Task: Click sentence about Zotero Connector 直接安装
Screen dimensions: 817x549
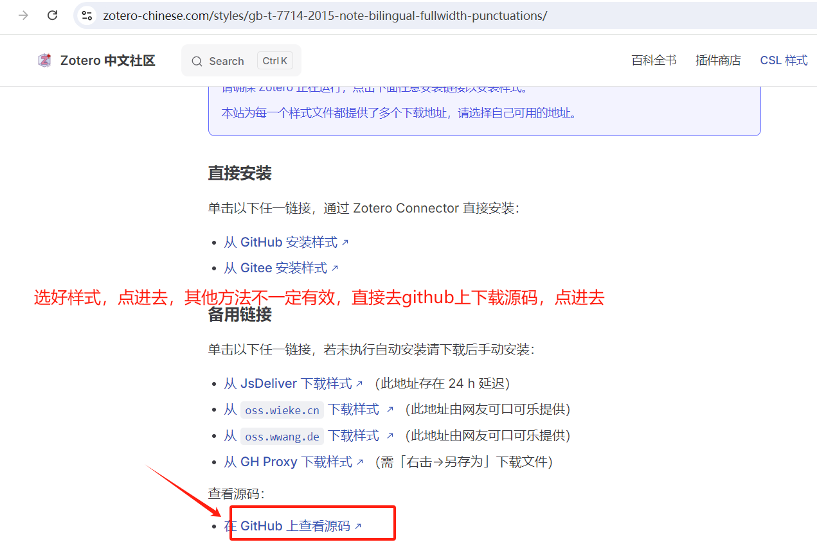Action: pyautogui.click(x=363, y=208)
